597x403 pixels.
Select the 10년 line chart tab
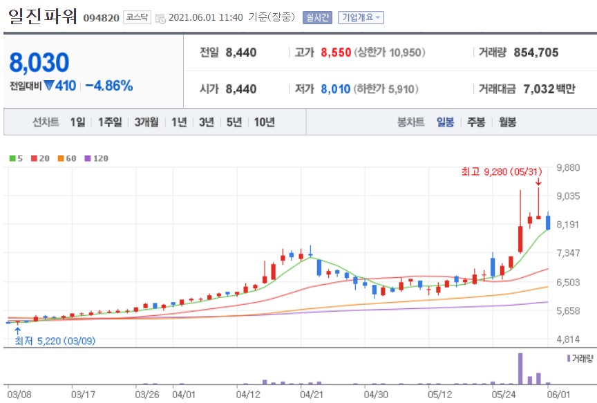click(264, 122)
